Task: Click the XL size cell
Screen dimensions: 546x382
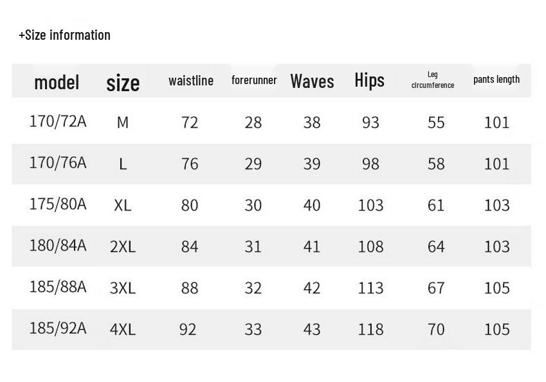Action: pyautogui.click(x=123, y=205)
